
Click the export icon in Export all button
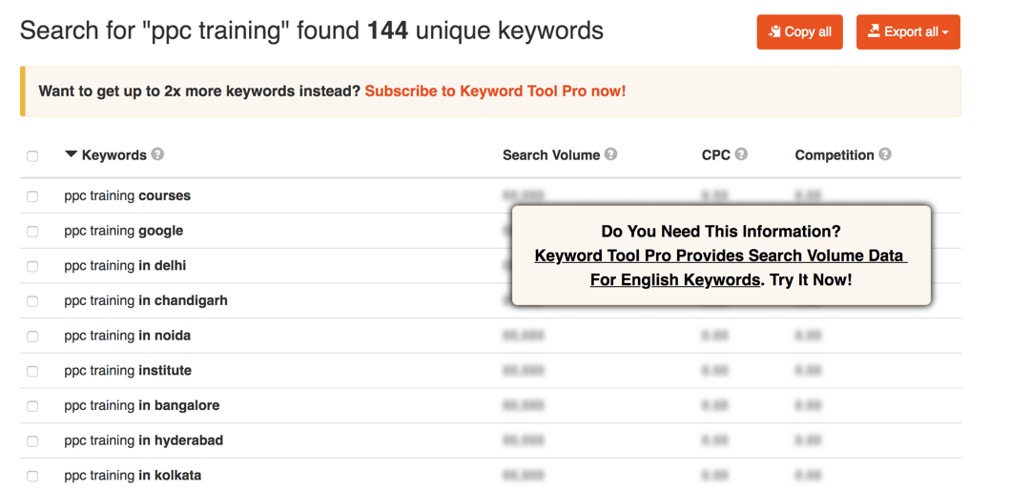click(x=874, y=31)
